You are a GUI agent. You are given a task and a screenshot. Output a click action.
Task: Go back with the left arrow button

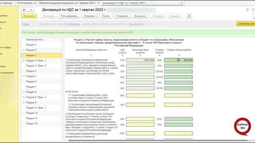click(24, 10)
